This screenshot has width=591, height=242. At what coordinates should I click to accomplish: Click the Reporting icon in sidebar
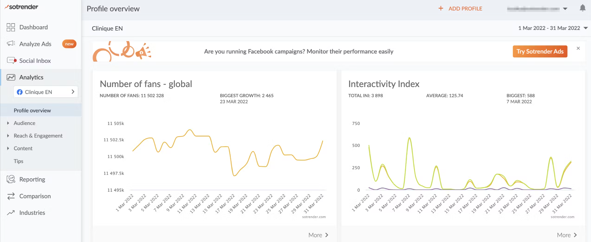11,179
